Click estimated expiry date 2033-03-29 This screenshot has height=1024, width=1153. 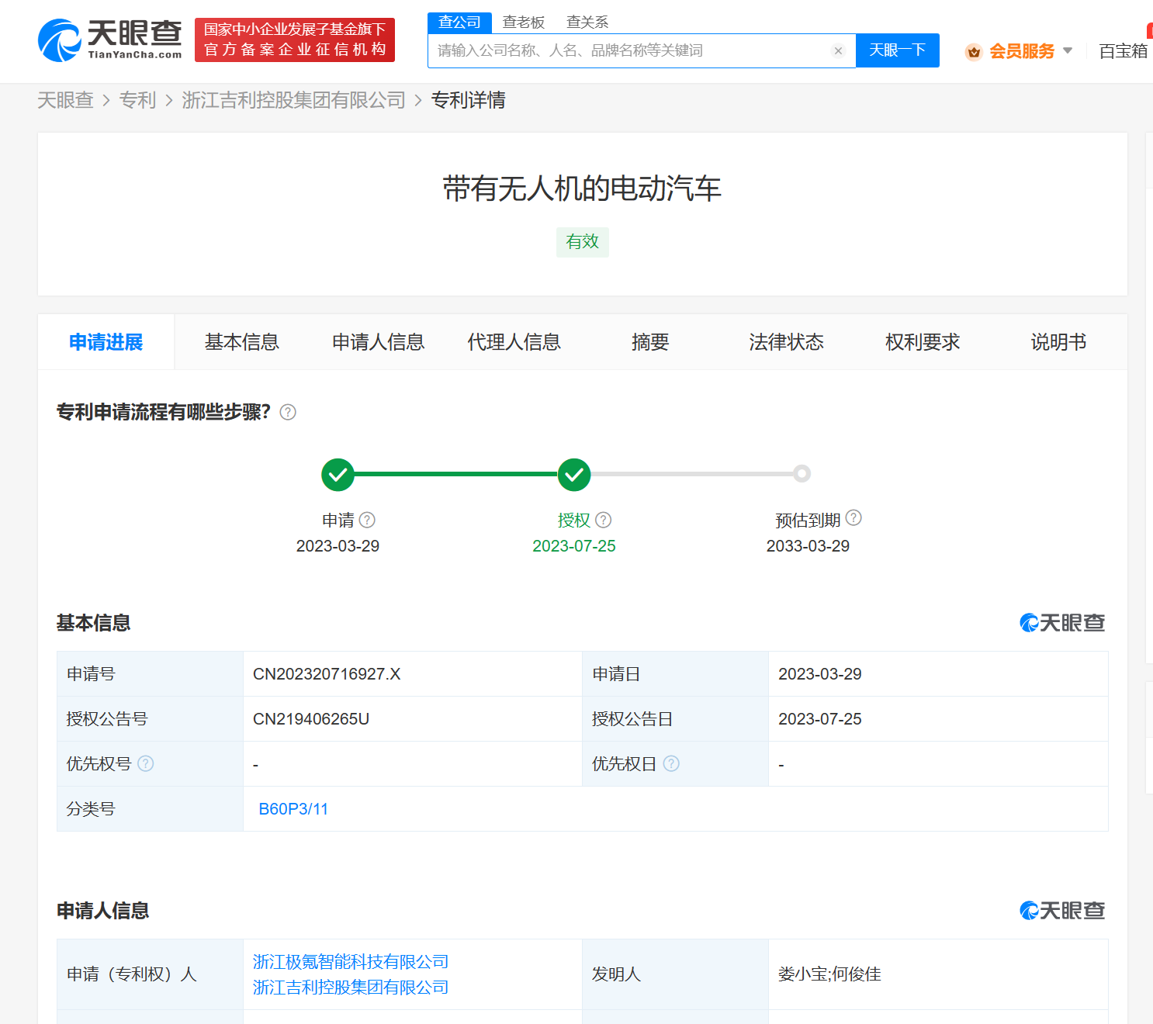pyautogui.click(x=808, y=546)
